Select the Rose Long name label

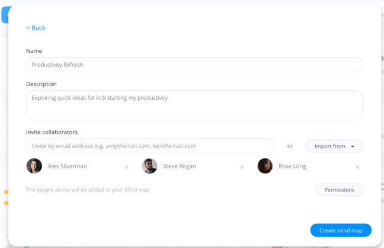[x=292, y=166]
